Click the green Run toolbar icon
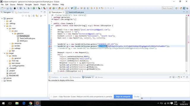Viewport: 190px width, 106px height. point(34,8)
